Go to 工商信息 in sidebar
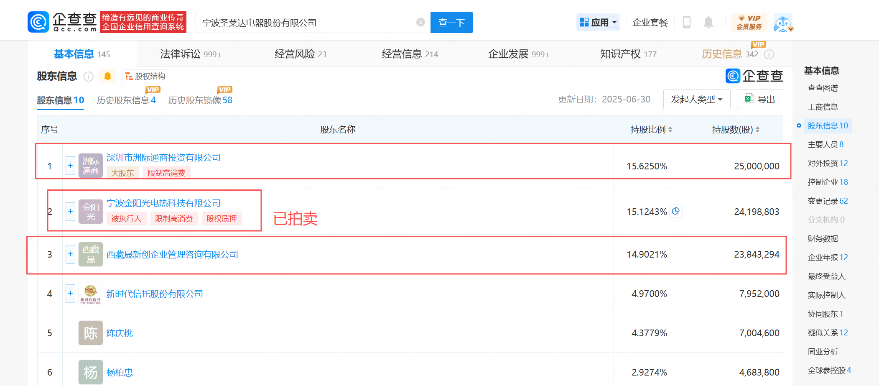The image size is (879, 386). tap(823, 107)
